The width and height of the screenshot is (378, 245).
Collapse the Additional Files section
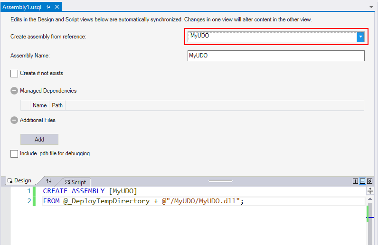pos(14,120)
